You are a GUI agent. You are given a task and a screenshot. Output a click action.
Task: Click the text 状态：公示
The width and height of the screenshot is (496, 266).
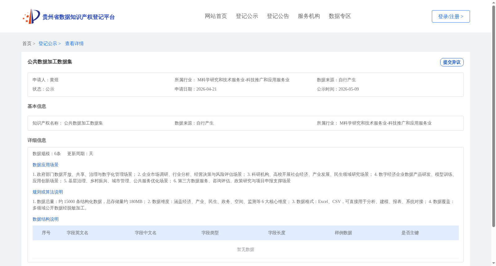(43, 89)
